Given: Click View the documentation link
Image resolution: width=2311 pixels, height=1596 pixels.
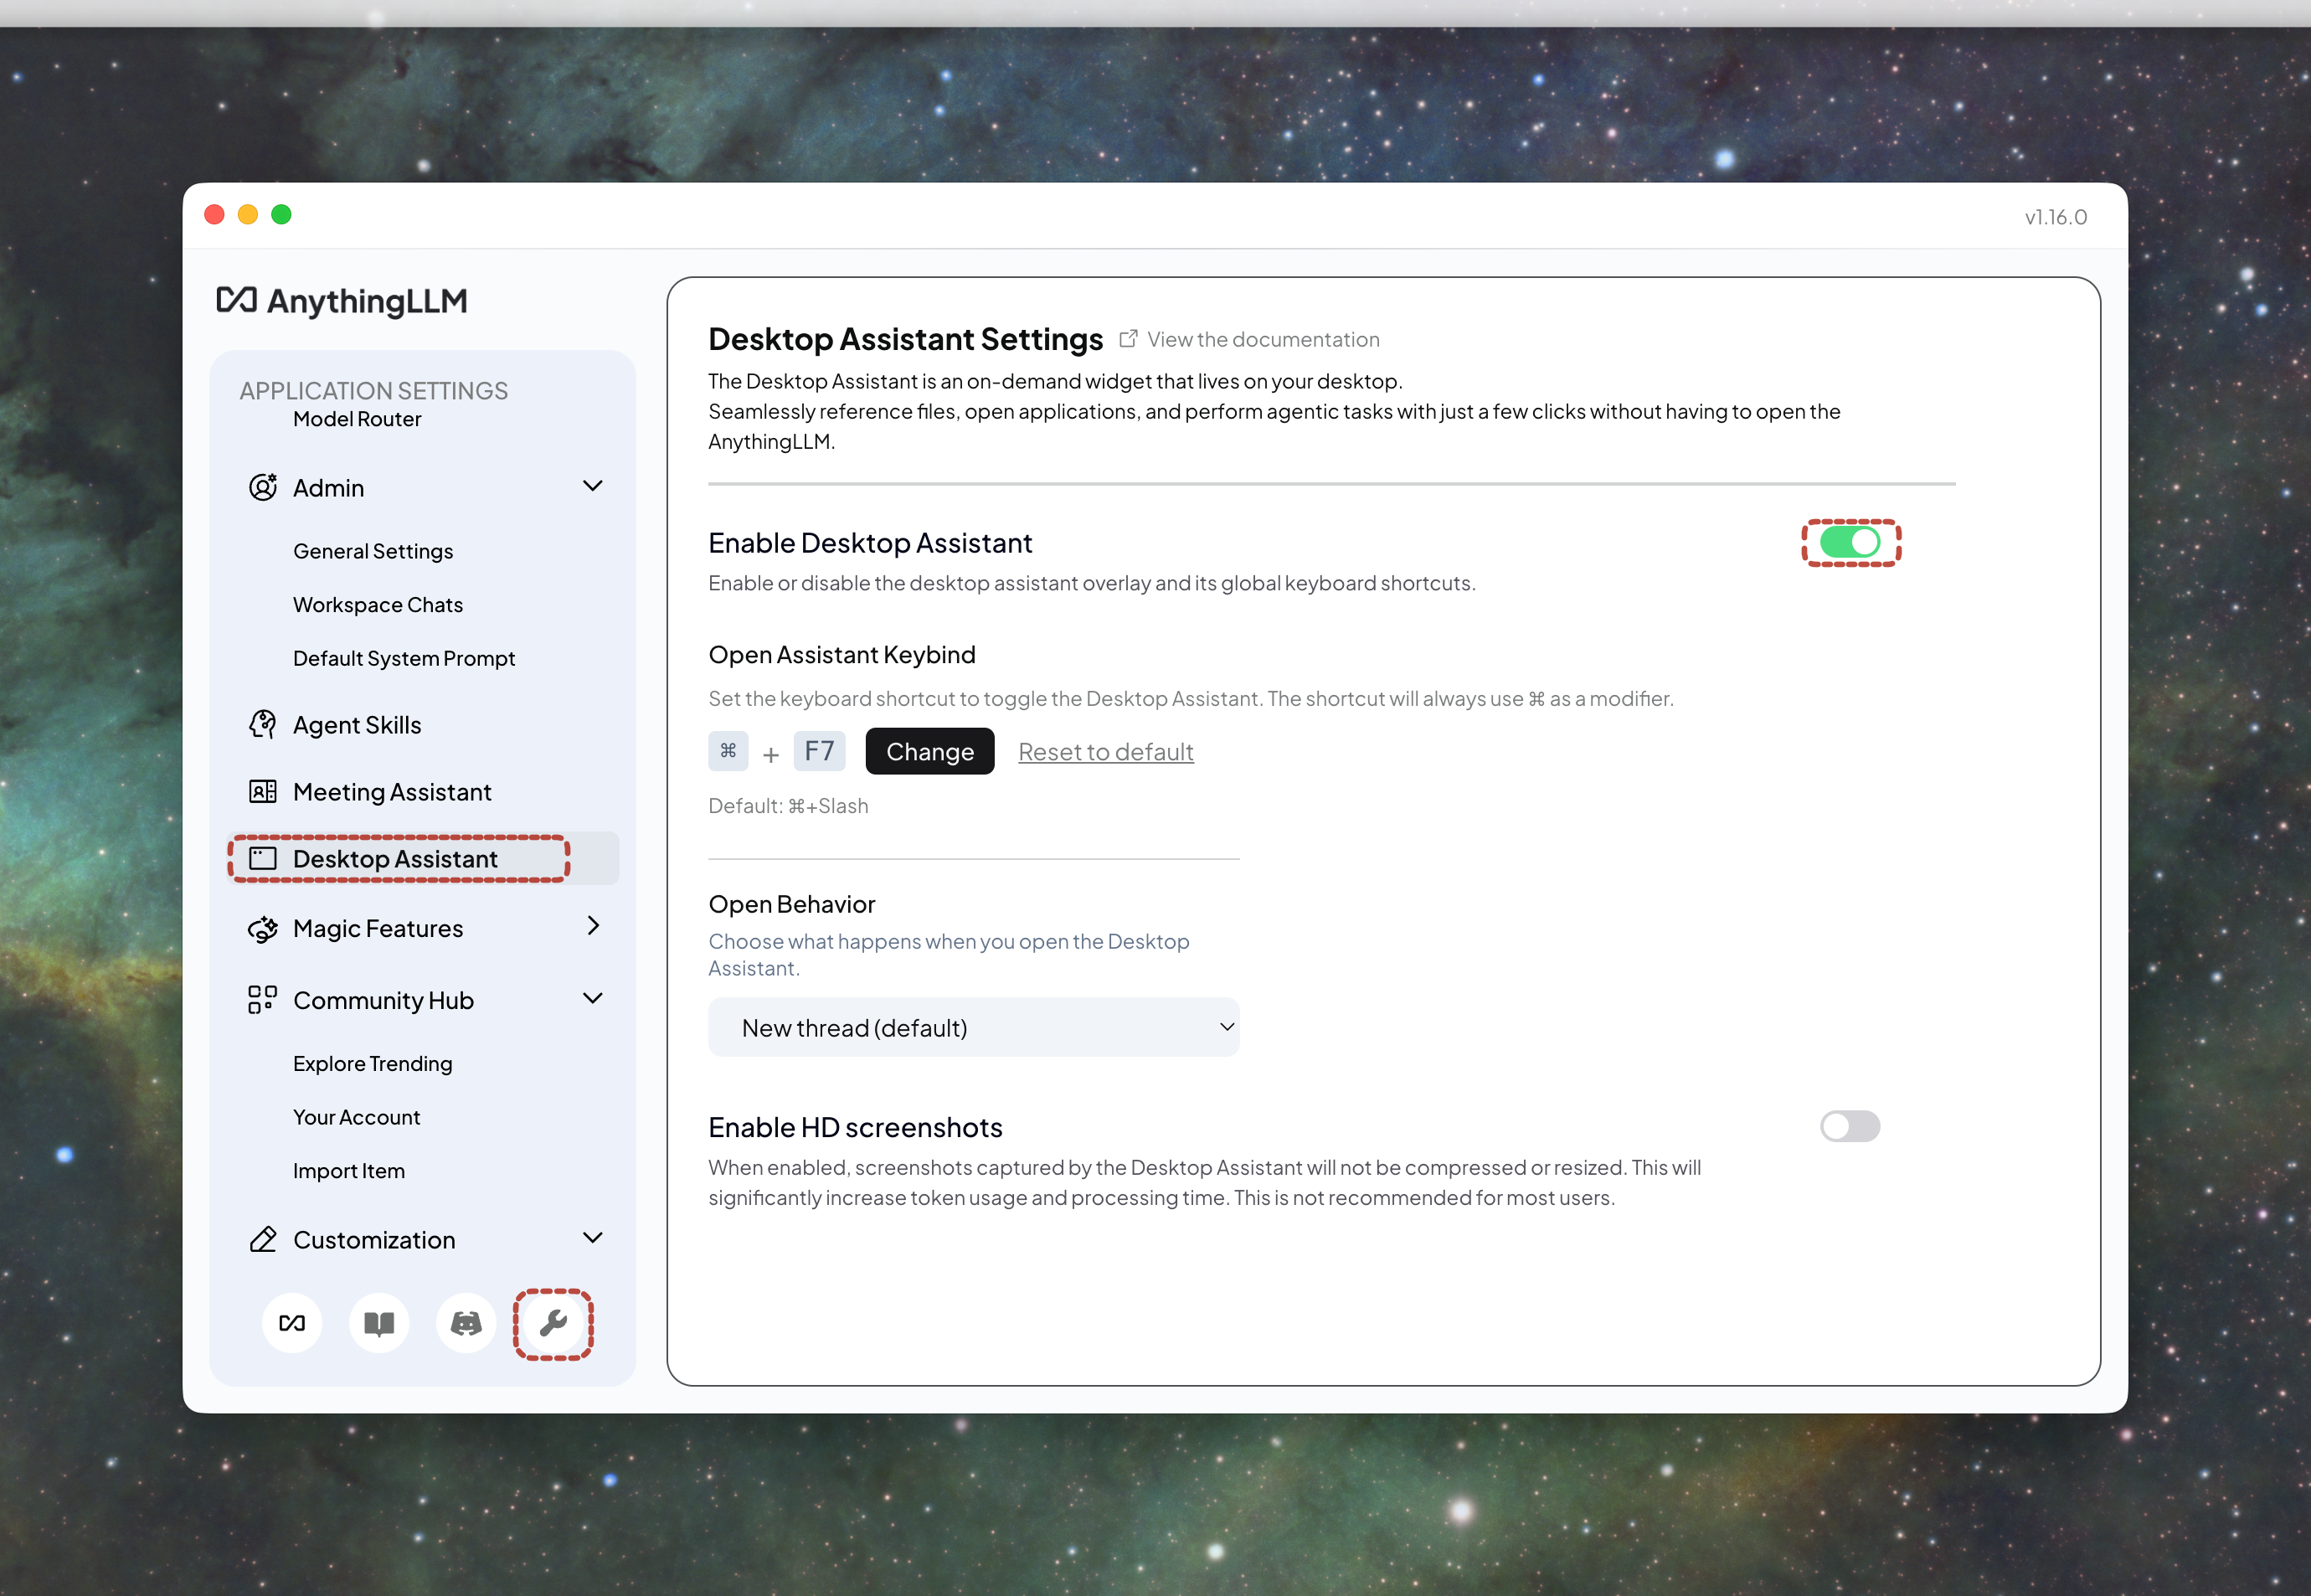Looking at the screenshot, I should coord(1263,339).
